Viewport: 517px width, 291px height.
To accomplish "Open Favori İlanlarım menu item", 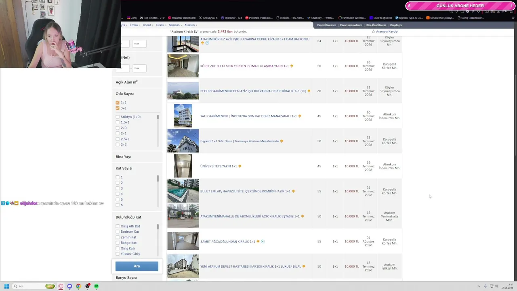I will 326,25.
